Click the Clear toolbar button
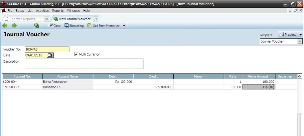The height and width of the screenshot is (136, 304). coord(55,25)
